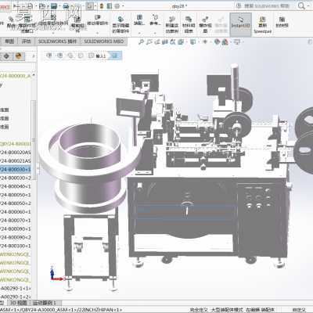
Task: Click the 装配 assembly features tool
Action: point(139,20)
